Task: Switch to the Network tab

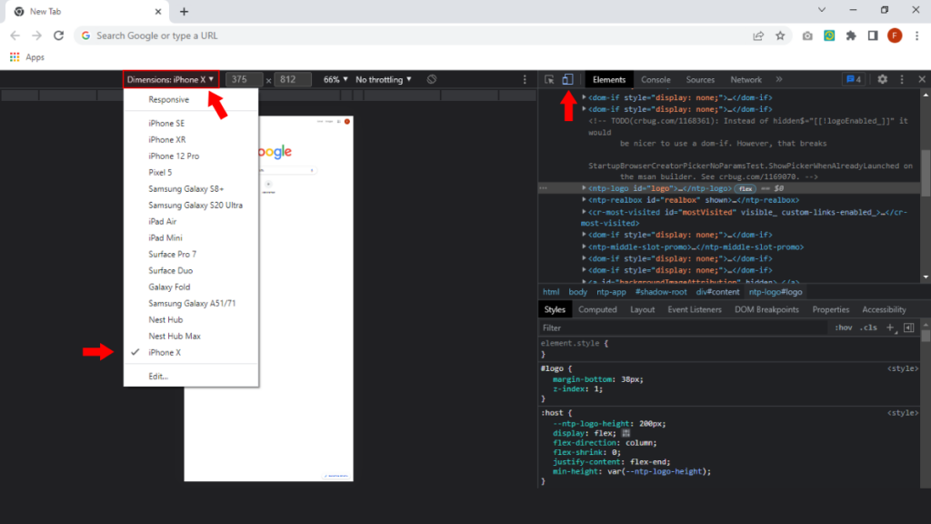Action: [x=746, y=80]
